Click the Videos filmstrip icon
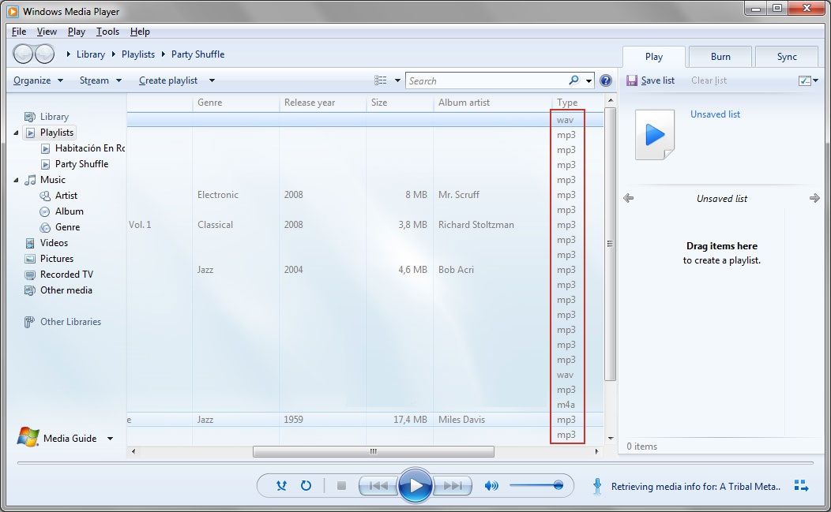Image resolution: width=831 pixels, height=512 pixels. coord(30,244)
